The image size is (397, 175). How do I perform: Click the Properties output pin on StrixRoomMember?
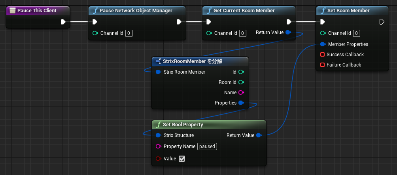point(241,103)
